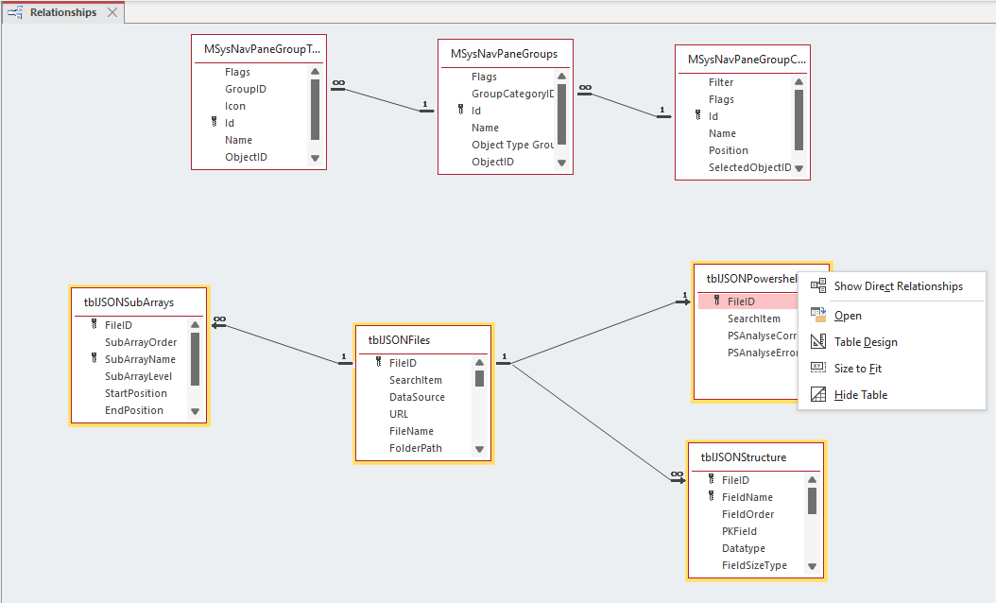This screenshot has height=603, width=996.
Task: Click the Datatype field in tblJSONStructure
Action: tap(743, 548)
